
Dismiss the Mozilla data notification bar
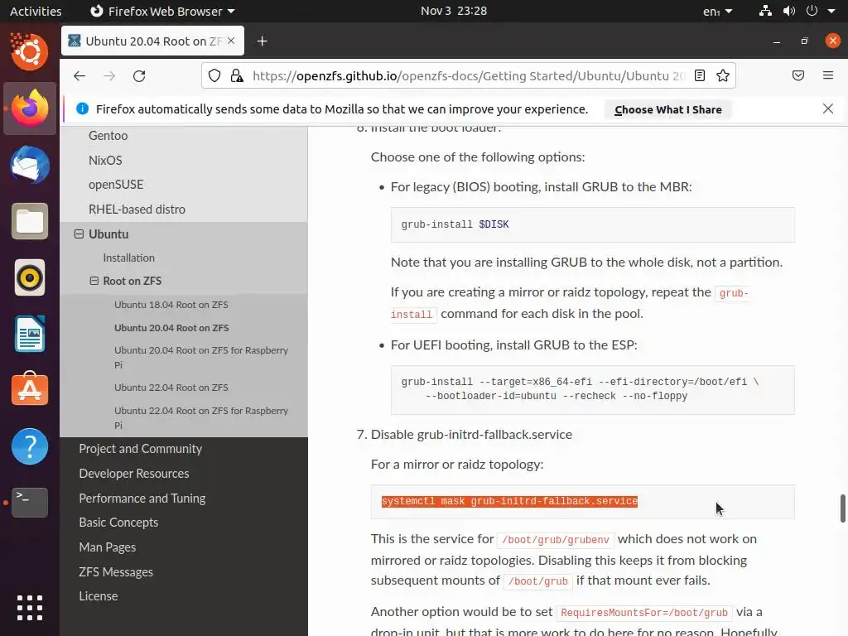[828, 108]
